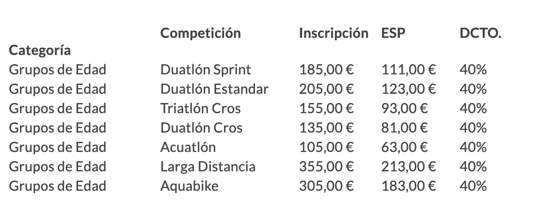546x218 pixels.
Task: Click the ESP column header
Action: tap(394, 33)
